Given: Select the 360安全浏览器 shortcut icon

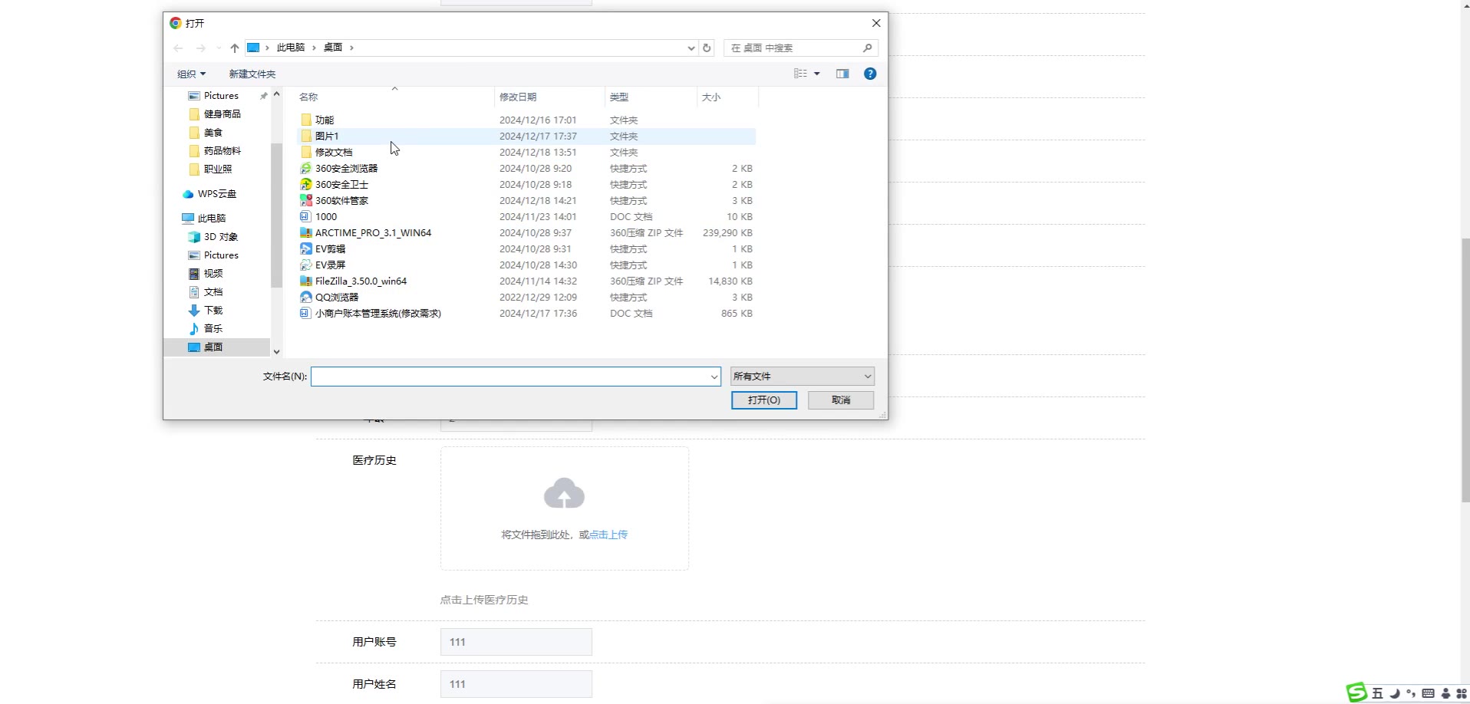Looking at the screenshot, I should pos(306,169).
